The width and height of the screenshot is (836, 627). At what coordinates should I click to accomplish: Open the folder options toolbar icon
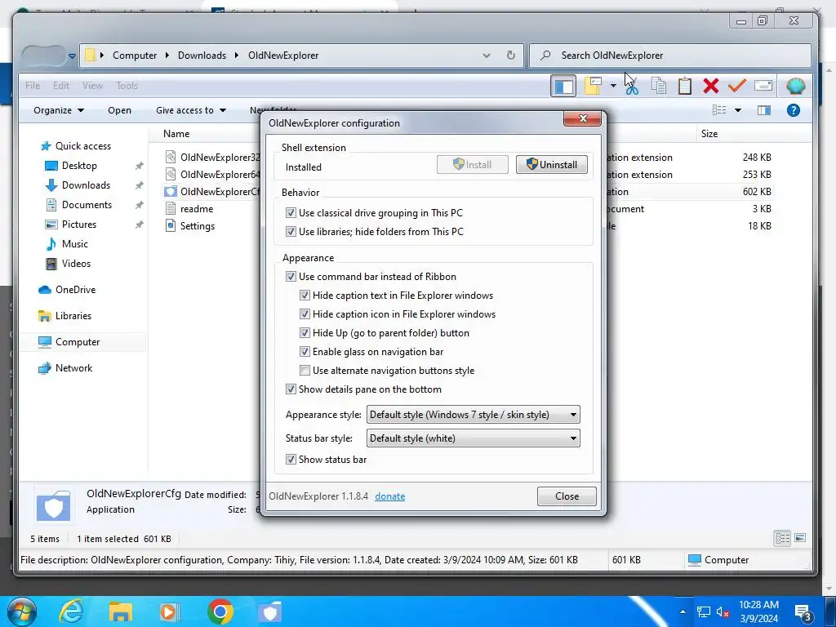tap(593, 86)
